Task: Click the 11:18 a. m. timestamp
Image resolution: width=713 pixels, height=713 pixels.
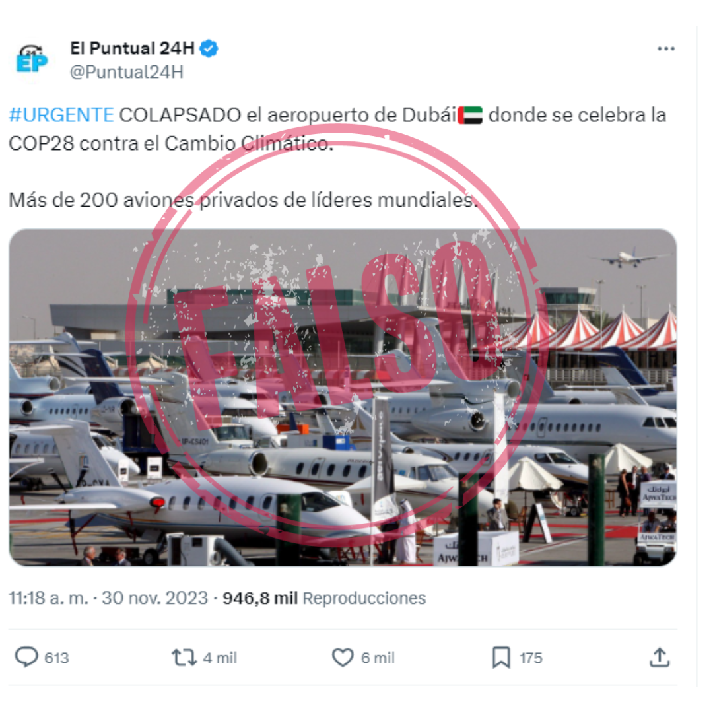Action: coord(48,598)
